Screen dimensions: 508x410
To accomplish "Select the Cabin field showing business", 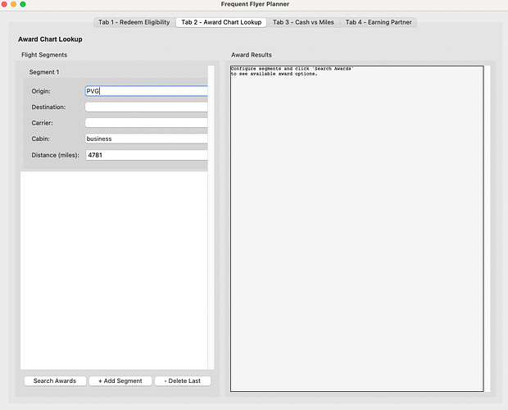I will click(x=146, y=139).
